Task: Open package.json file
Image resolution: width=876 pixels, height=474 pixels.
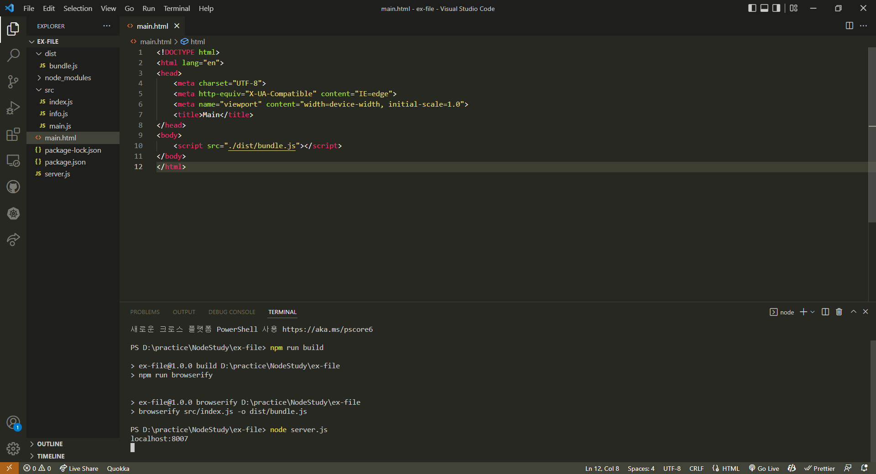Action: [73, 162]
